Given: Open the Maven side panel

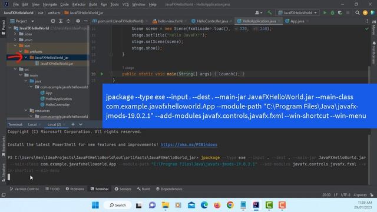Looking at the screenshot, I should (x=374, y=27).
